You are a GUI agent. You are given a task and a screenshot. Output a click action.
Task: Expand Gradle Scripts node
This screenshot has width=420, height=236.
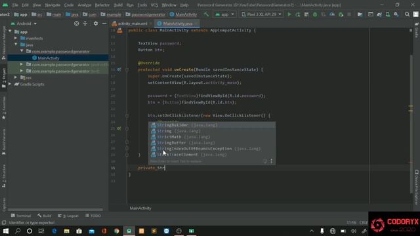[x=10, y=84]
